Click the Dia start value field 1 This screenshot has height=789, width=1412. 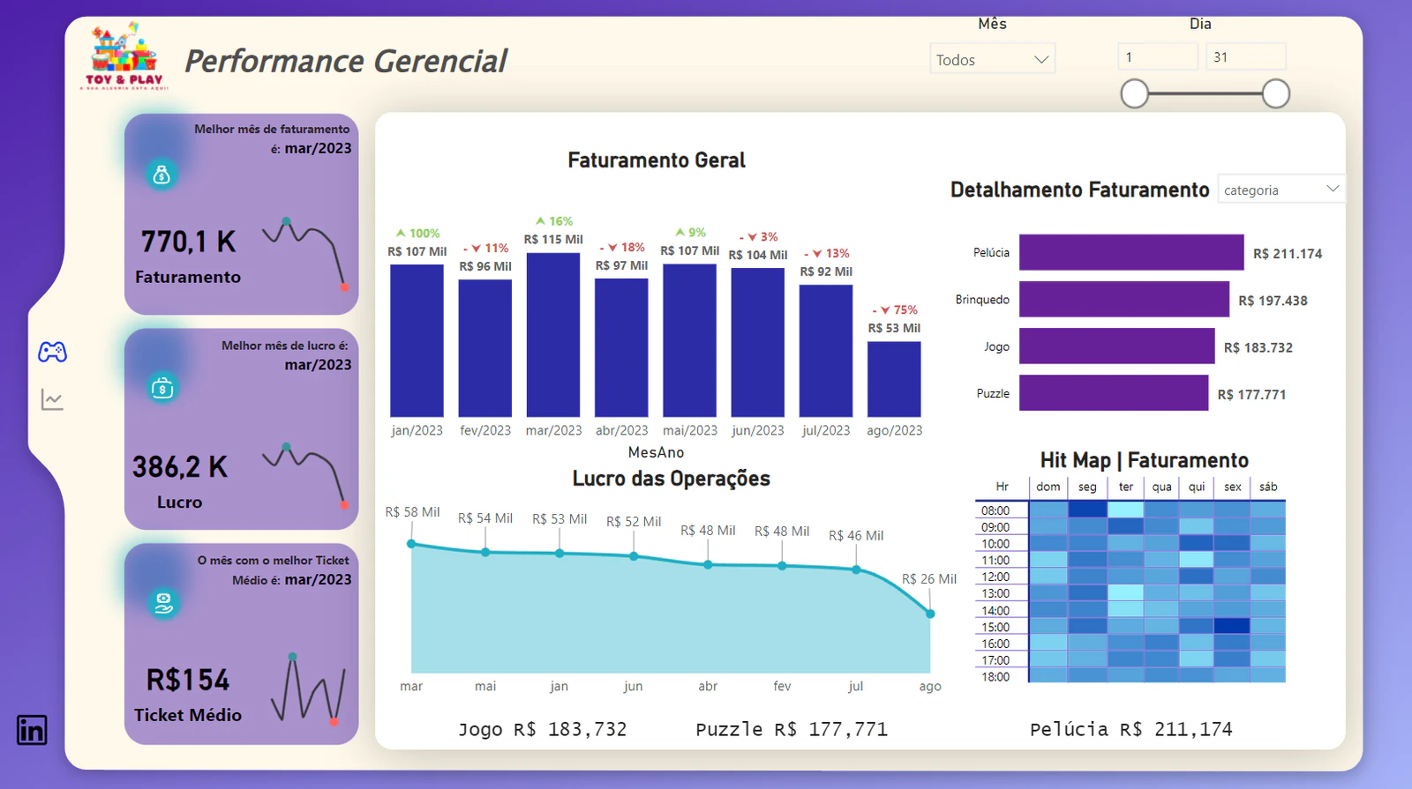[x=1158, y=57]
